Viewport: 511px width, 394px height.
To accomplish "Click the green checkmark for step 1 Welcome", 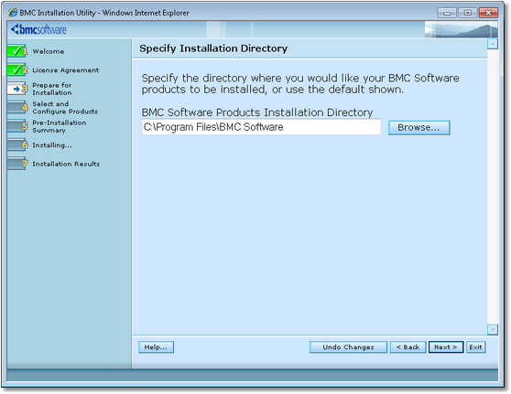I will pyautogui.click(x=17, y=51).
